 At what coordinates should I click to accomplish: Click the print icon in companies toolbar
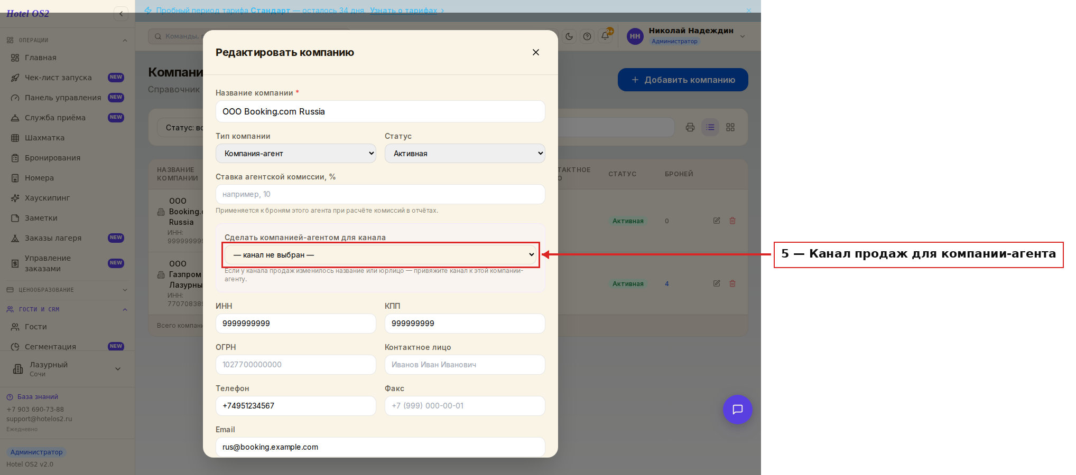click(690, 127)
